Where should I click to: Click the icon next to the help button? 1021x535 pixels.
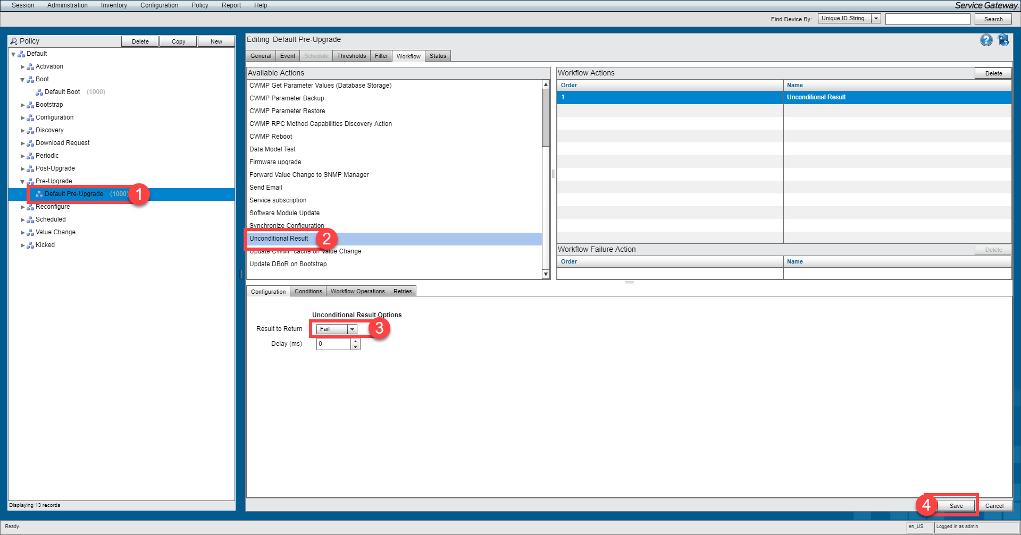click(1003, 40)
